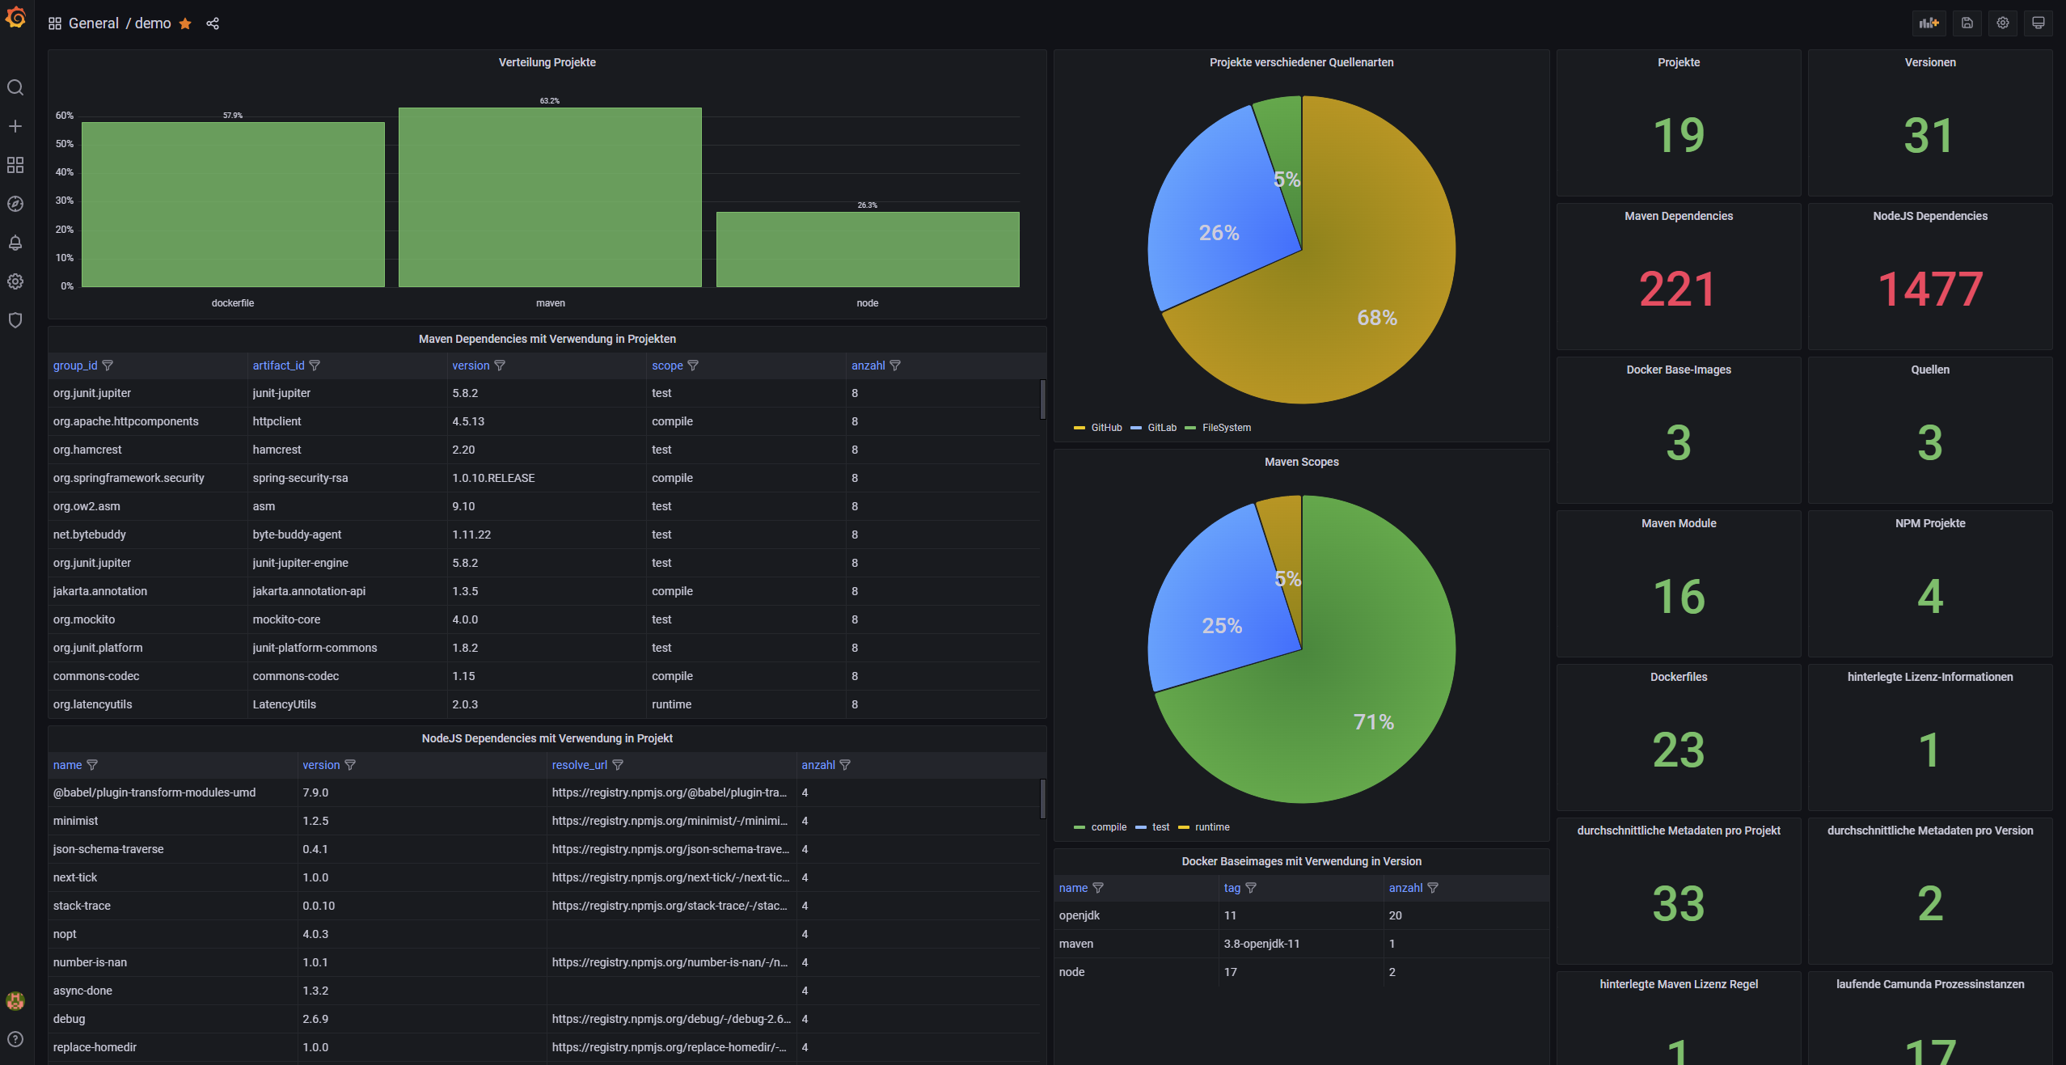Toggle the star to unfavorite dashboard
Image resolution: width=2066 pixels, height=1065 pixels.
coord(185,23)
